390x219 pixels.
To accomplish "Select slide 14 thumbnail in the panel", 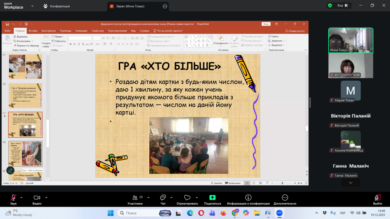I will pyautogui.click(x=25, y=153).
